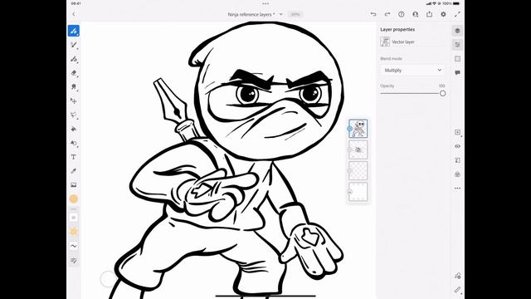Toggle the ruler drawing aid

coord(457,290)
